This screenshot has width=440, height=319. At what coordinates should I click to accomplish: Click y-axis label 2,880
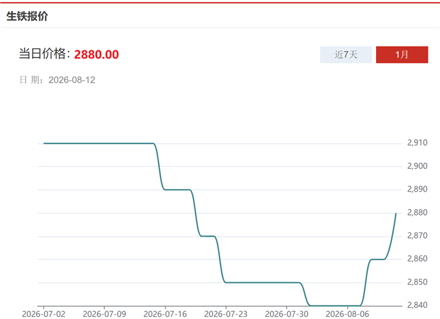[x=417, y=212]
